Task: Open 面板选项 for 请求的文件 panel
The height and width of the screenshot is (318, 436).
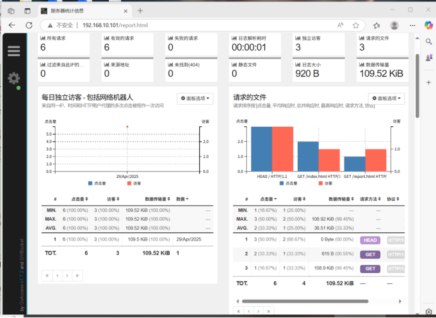Action: click(x=386, y=98)
